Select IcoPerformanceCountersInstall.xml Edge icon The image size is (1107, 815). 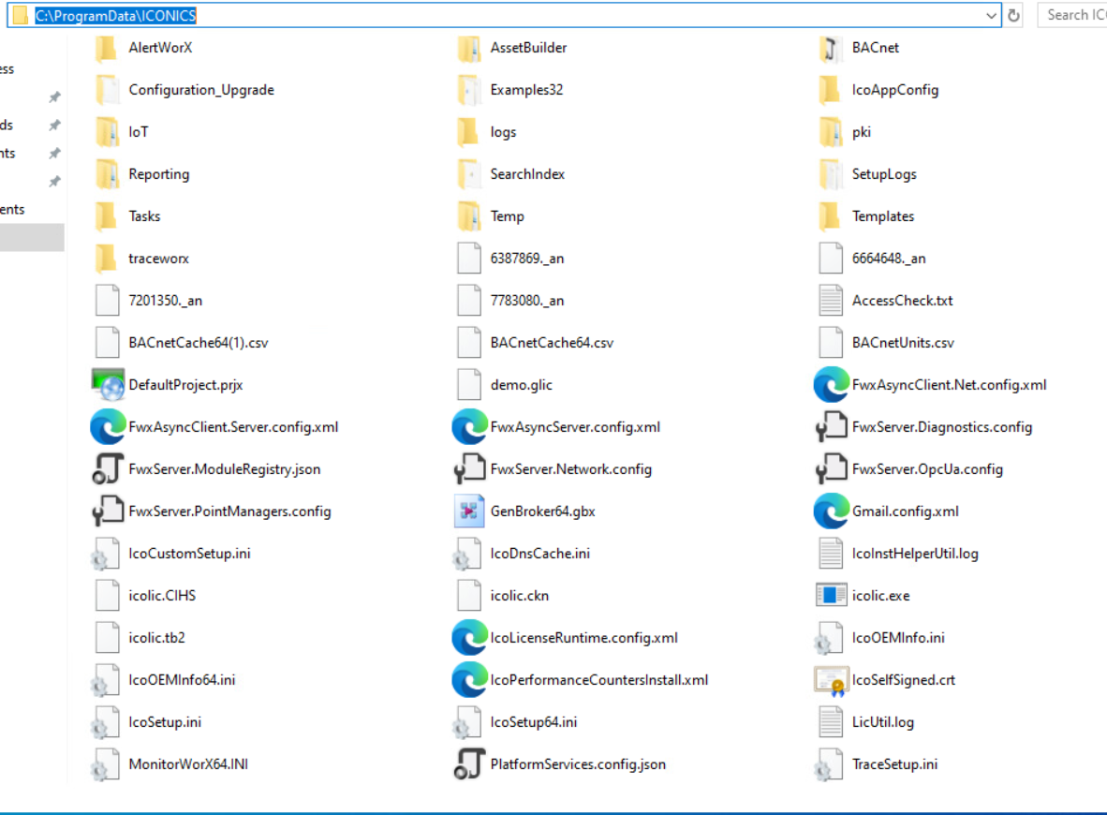point(469,680)
